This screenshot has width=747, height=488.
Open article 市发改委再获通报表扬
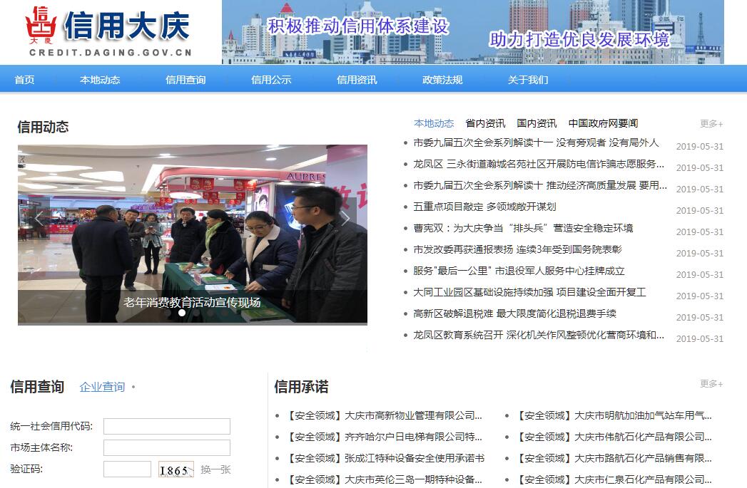pos(517,249)
